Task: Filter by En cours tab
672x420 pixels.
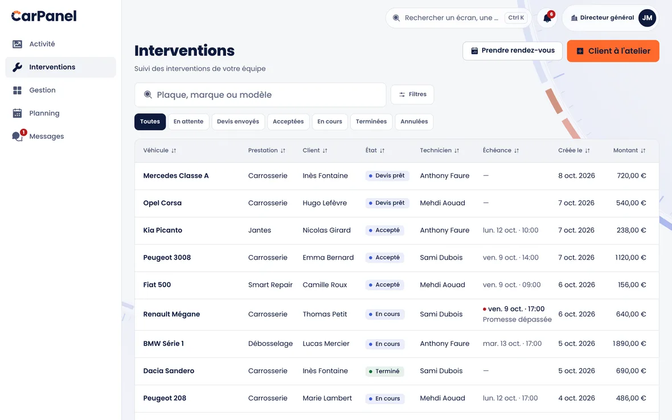Action: coord(330,122)
